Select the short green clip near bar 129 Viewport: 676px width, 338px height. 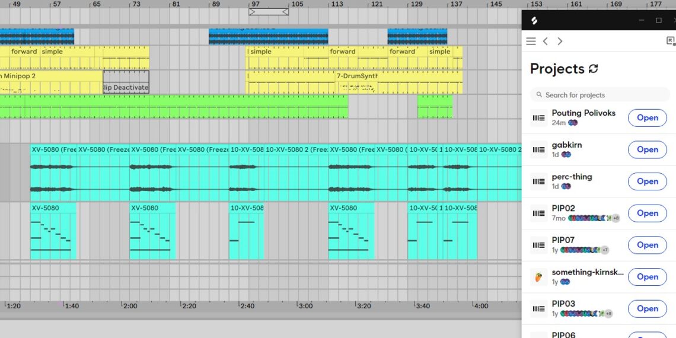(435, 107)
